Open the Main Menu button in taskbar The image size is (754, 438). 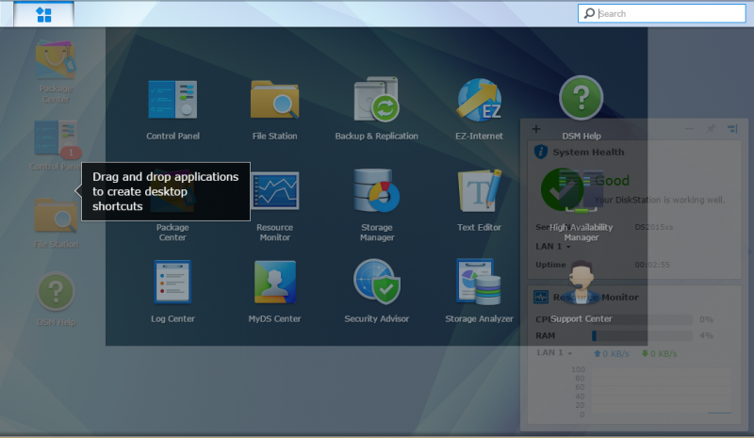(x=43, y=14)
